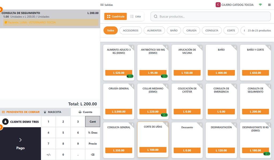The image size is (274, 160).
Task: Click the Salidas cash-out icon
Action: tap(102, 5)
